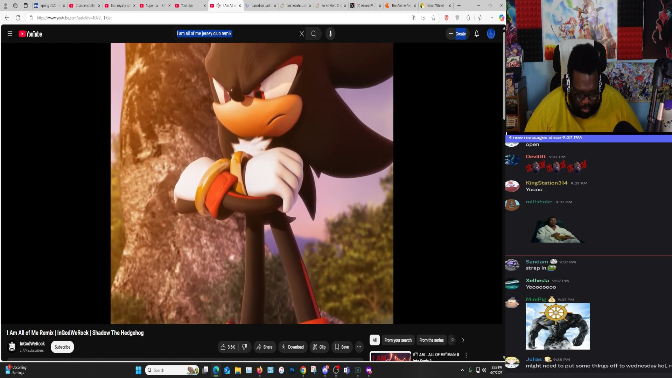Click the Windows taskbar search box
Viewport: 672px width, 378px height.
coord(172,370)
